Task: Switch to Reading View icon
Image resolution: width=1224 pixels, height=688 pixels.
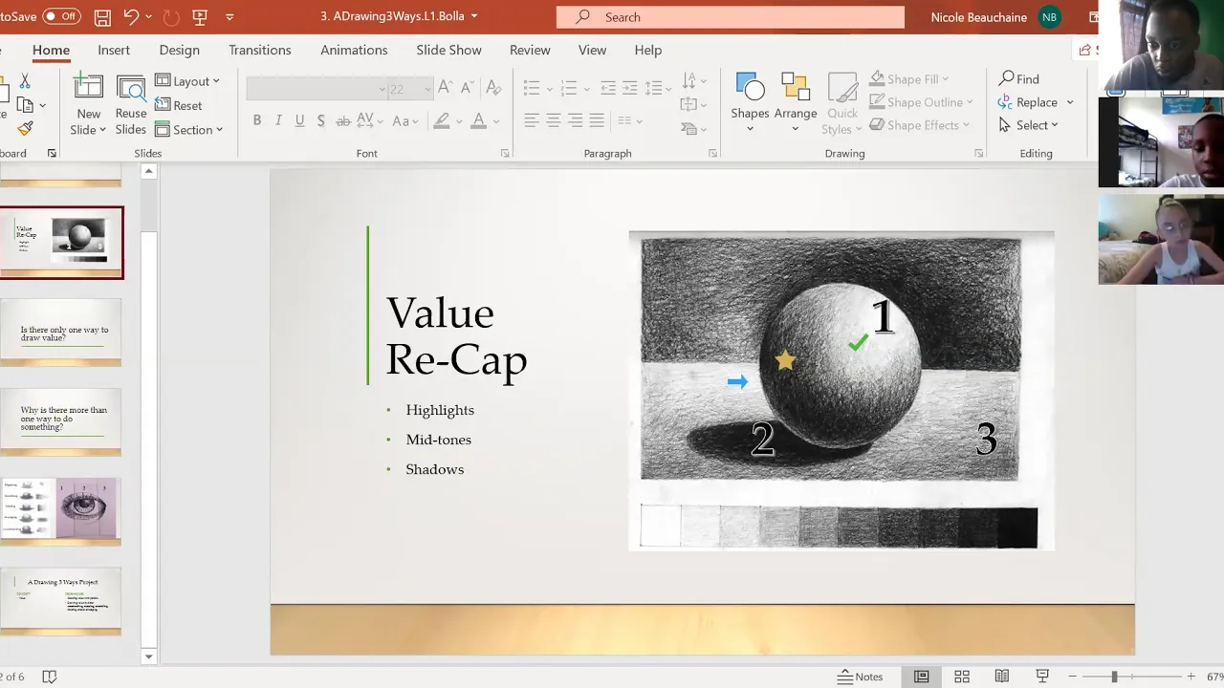Action: 1002,677
